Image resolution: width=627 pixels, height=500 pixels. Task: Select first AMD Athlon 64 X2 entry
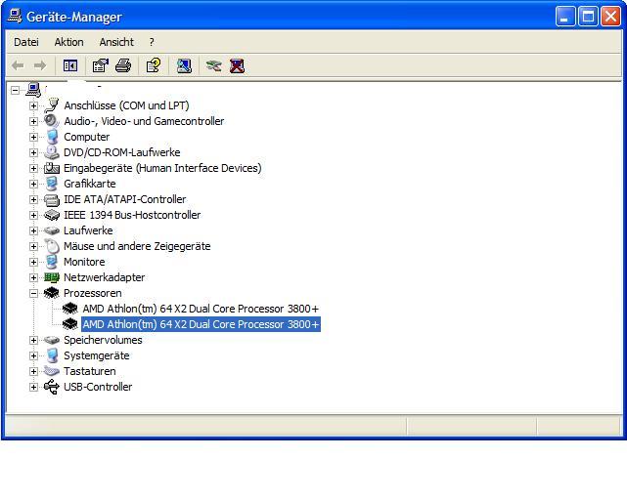201,309
